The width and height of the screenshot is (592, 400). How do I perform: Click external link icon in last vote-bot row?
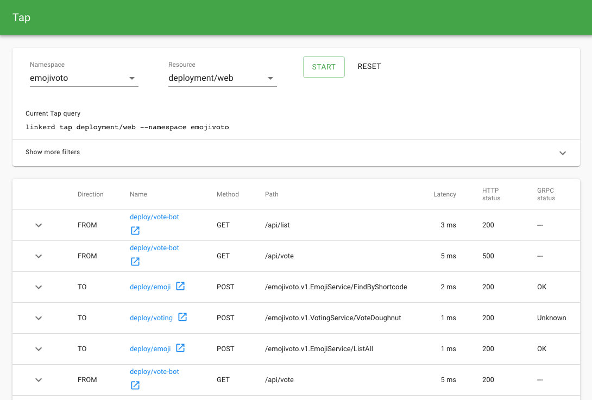135,385
